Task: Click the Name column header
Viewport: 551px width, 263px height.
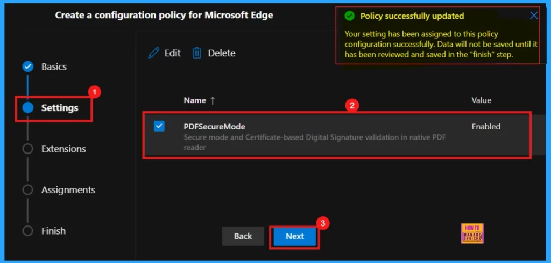Action: click(x=195, y=101)
